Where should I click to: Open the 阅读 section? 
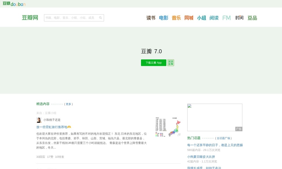click(214, 18)
